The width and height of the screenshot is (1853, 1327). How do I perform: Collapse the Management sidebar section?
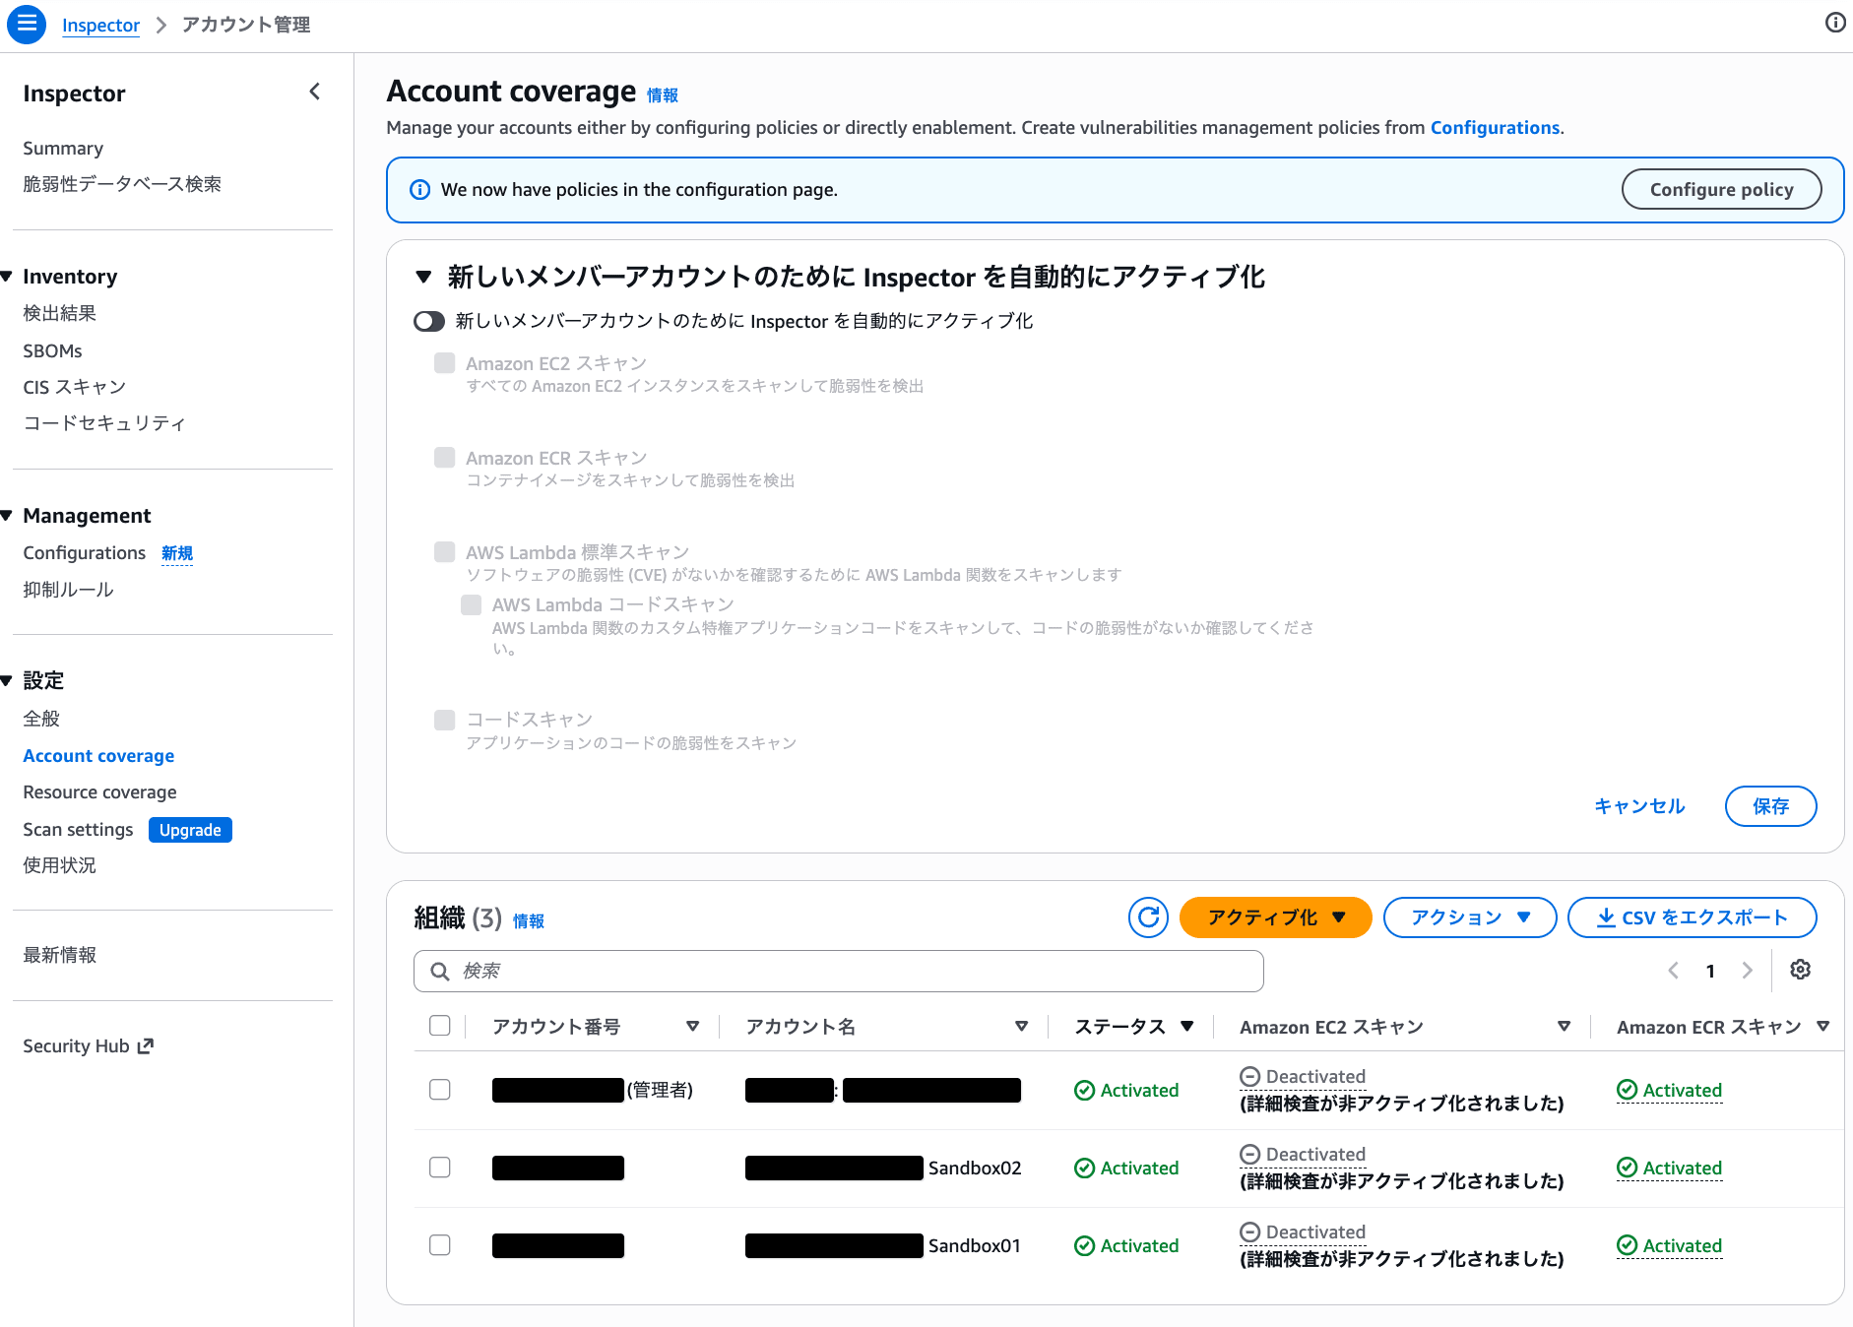click(x=7, y=516)
